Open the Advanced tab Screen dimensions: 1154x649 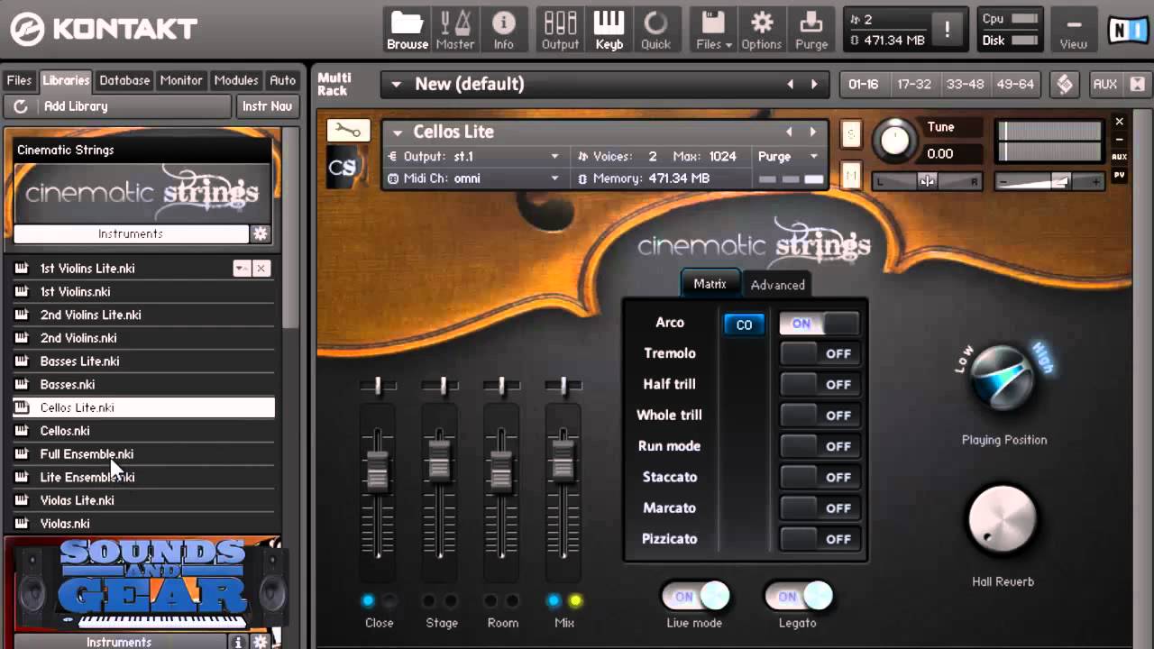(778, 285)
